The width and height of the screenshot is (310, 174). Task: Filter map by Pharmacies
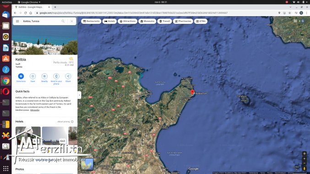183,21
